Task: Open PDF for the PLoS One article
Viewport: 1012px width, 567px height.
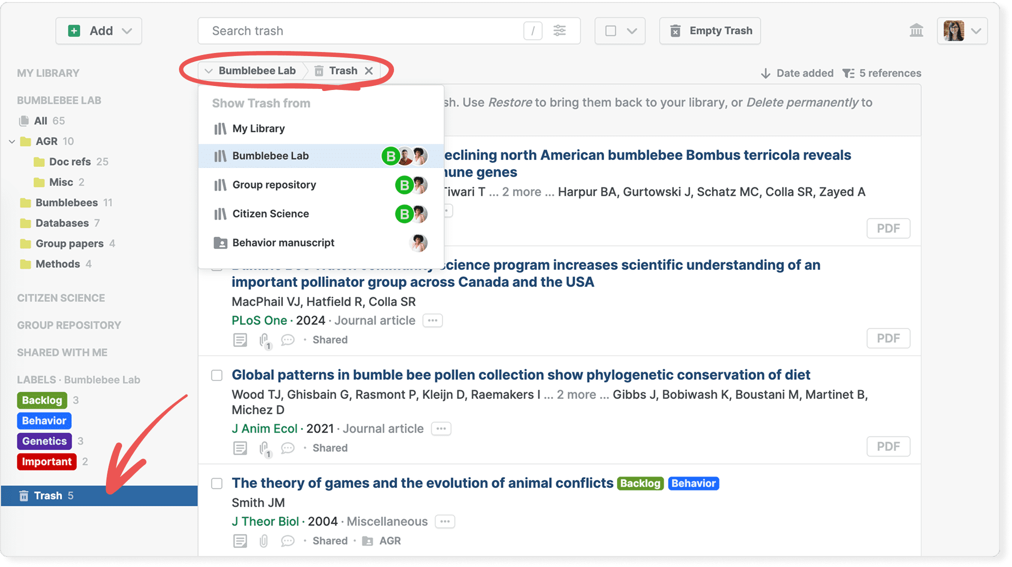Action: (x=888, y=338)
